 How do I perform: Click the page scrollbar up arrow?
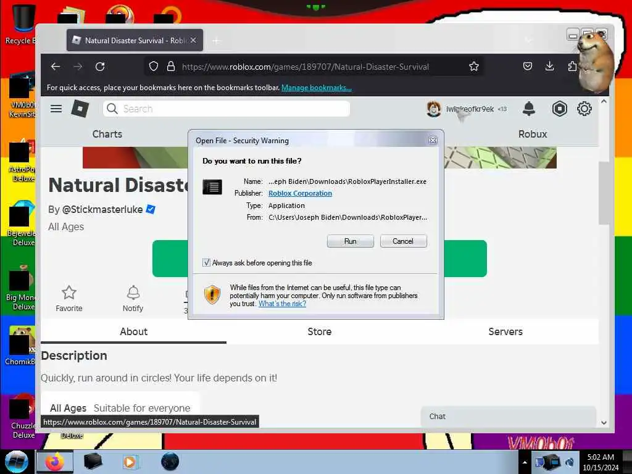click(x=604, y=102)
